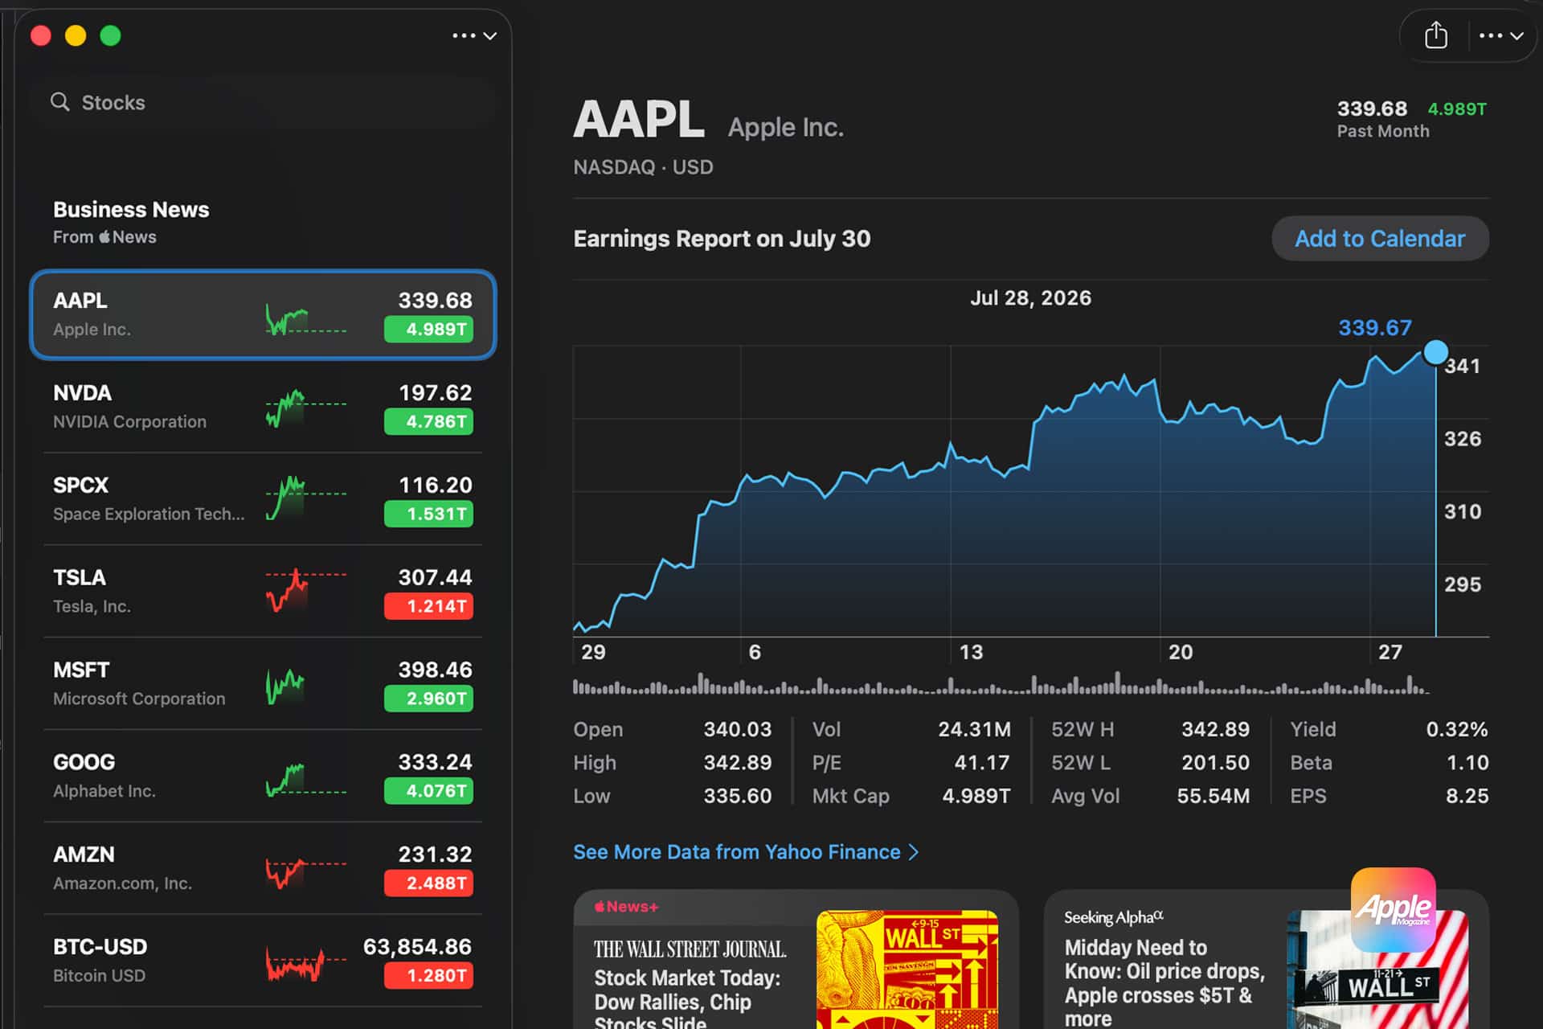Click the WSJ article bull illustration thumbnail
The height and width of the screenshot is (1029, 1543).
(907, 970)
